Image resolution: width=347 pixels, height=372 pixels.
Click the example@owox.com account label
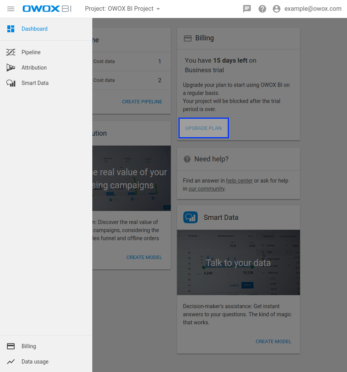pos(313,9)
